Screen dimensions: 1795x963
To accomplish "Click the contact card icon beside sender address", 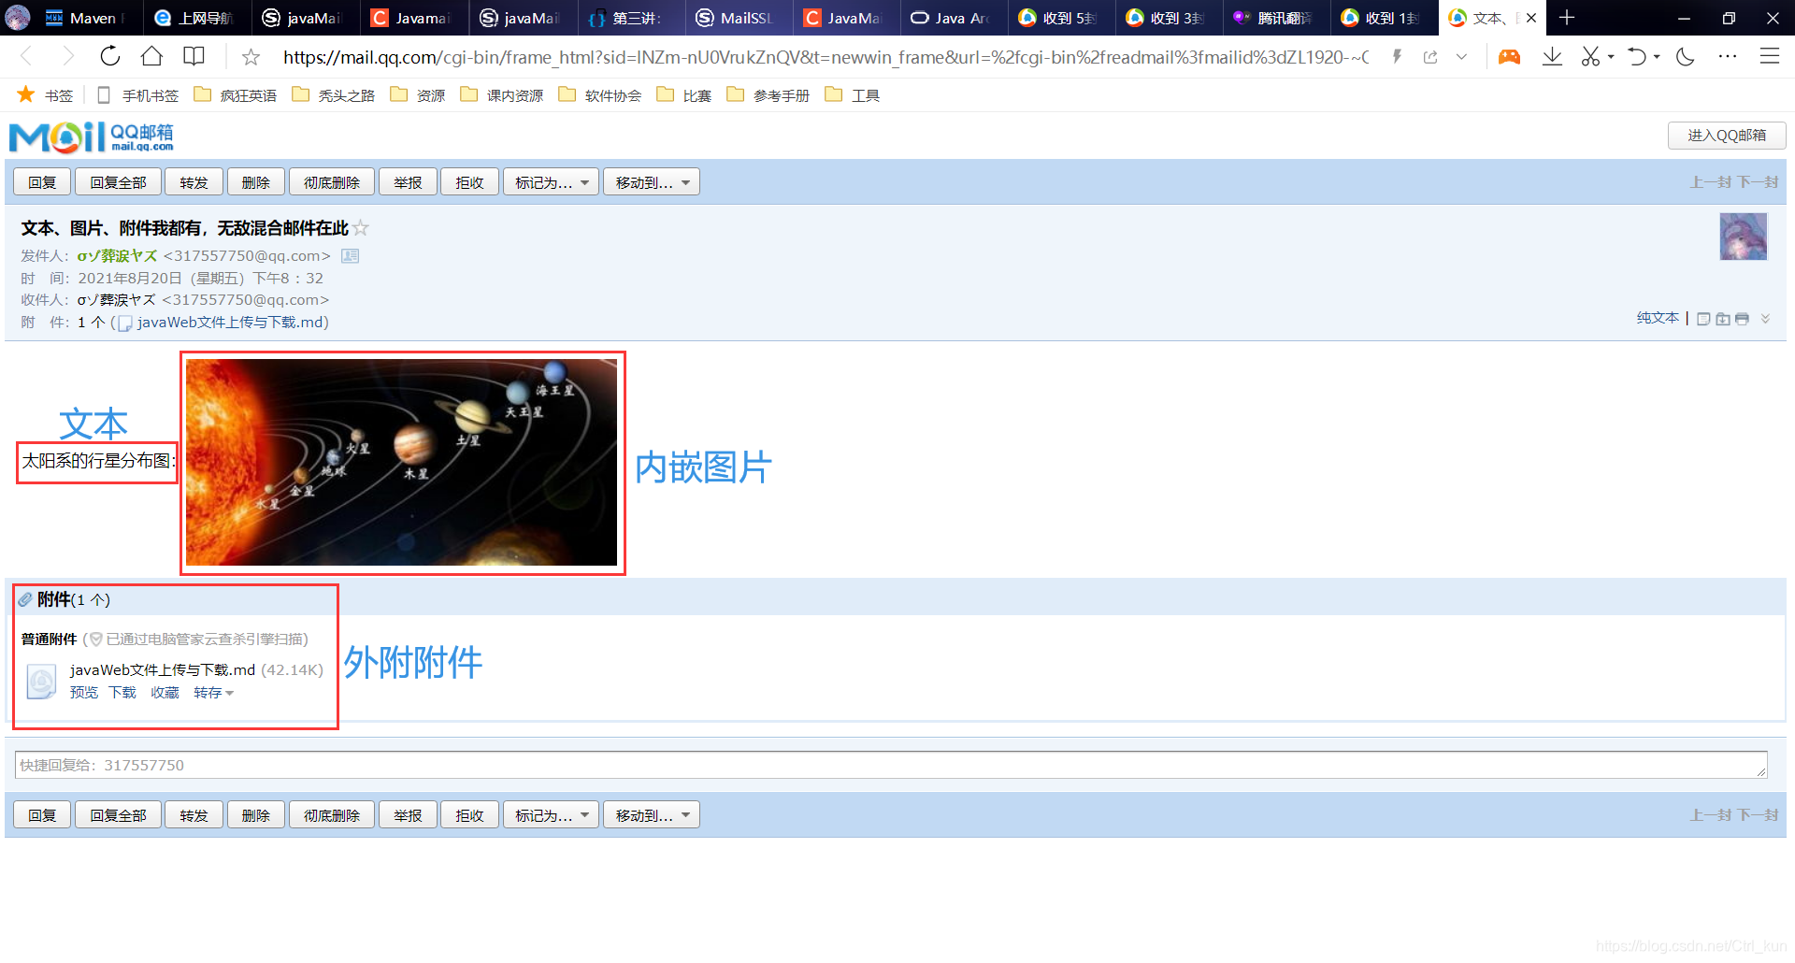I will tap(350, 256).
